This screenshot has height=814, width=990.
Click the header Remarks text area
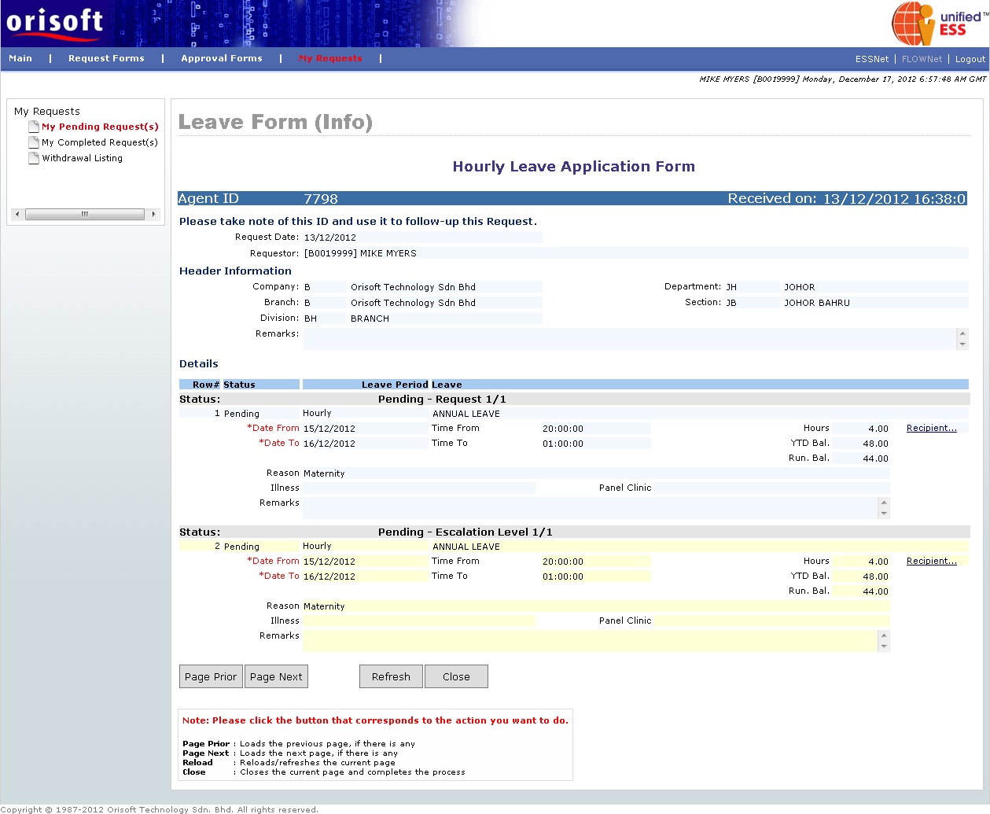coord(629,339)
